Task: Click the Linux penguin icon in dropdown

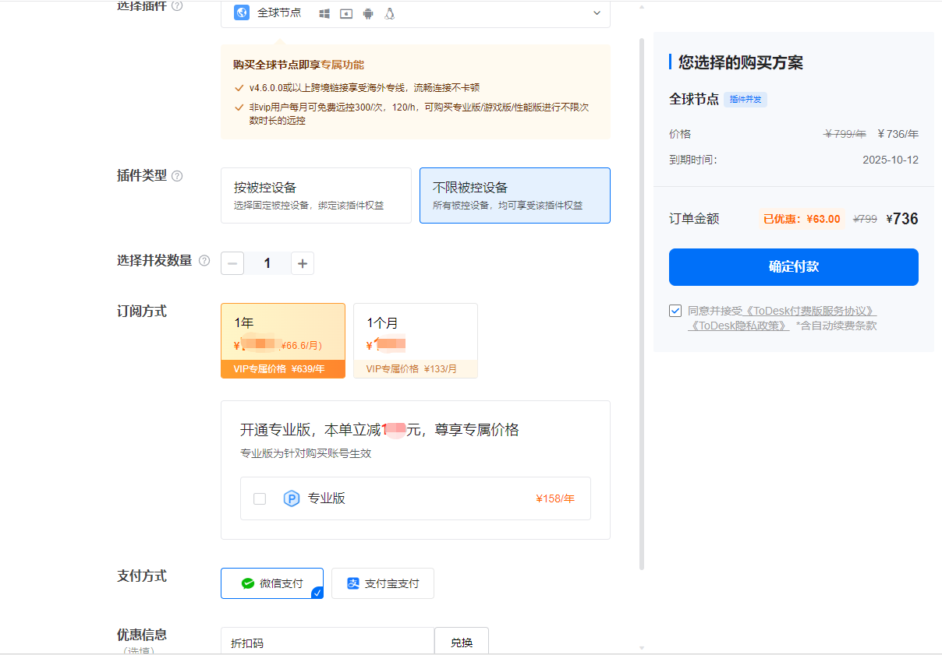Action: coord(389,13)
